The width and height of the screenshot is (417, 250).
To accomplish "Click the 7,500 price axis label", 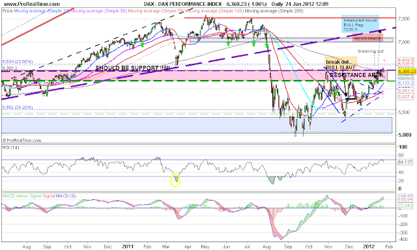I will (x=404, y=19).
